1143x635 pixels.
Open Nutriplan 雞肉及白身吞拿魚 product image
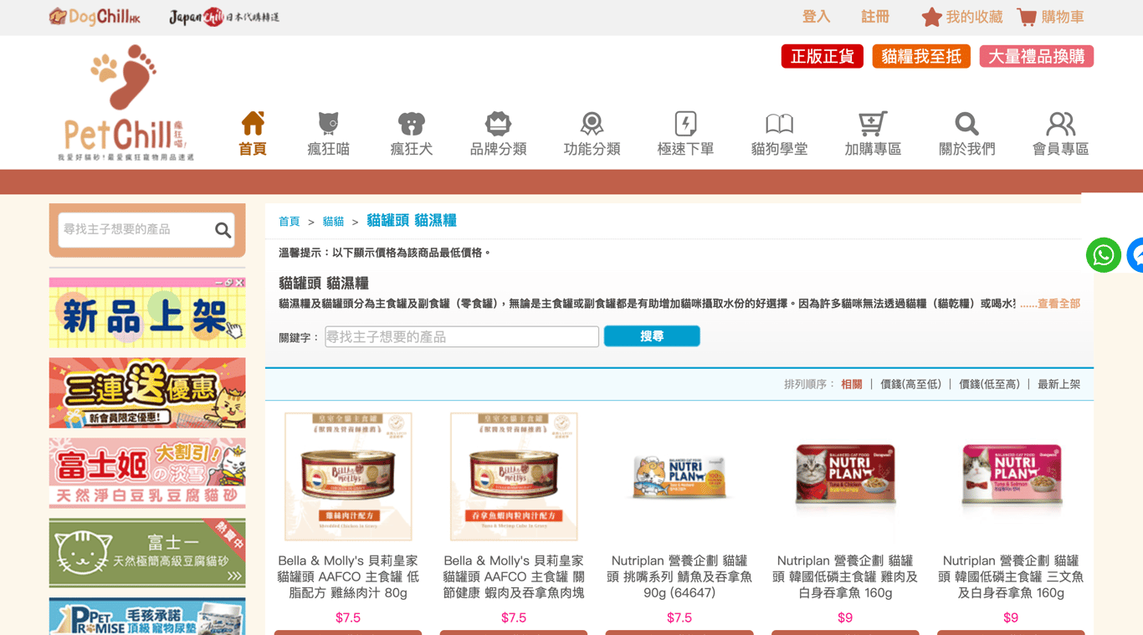click(845, 476)
